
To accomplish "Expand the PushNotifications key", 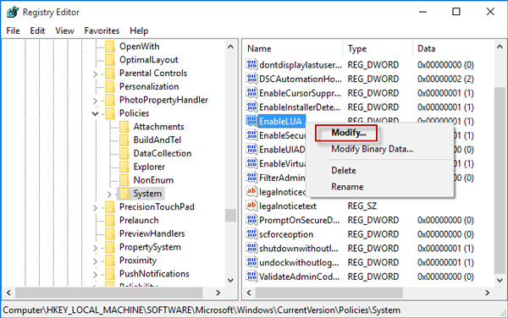I will [95, 275].
